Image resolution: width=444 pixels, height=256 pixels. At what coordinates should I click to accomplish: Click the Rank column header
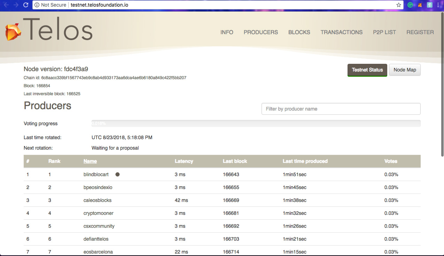click(54, 161)
